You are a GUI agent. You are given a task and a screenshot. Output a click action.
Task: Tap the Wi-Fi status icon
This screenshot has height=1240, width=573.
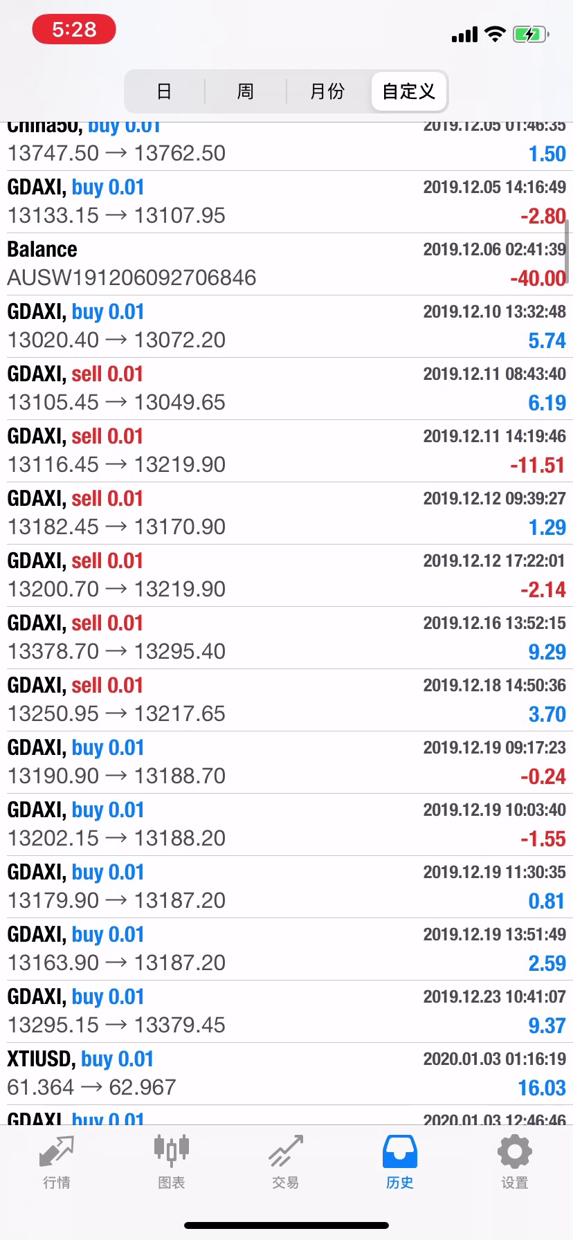coord(495,34)
